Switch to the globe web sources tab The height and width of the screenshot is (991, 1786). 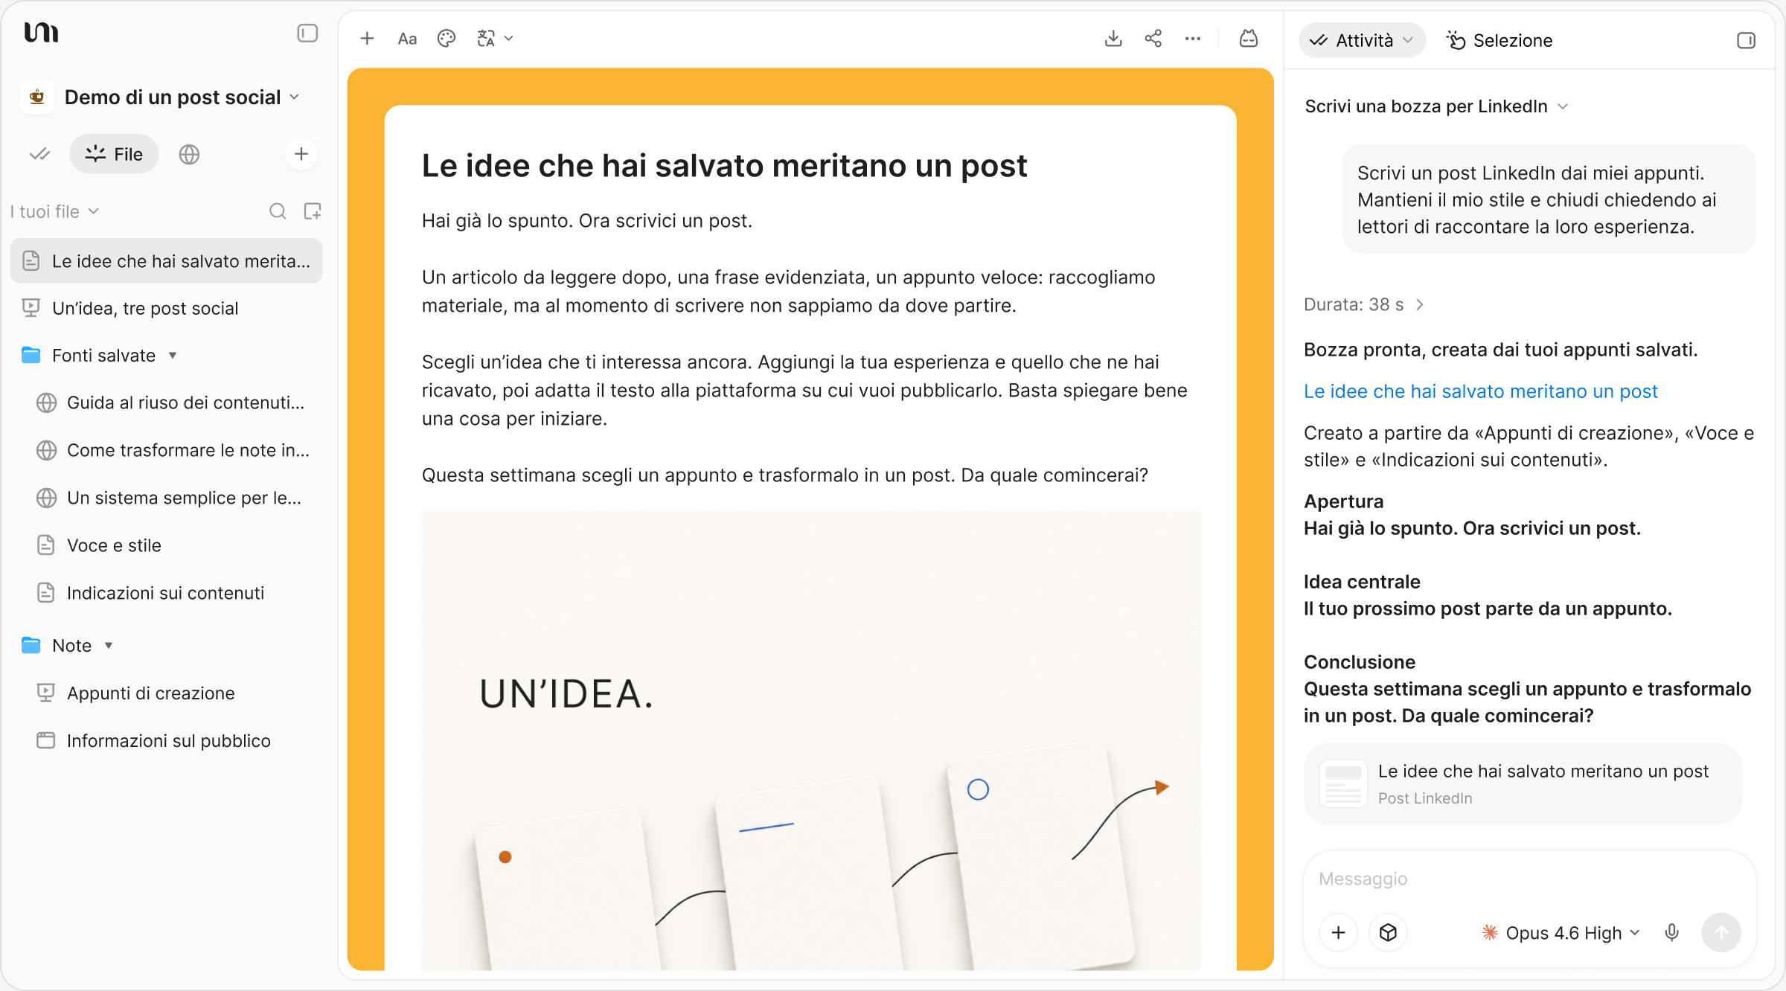tap(189, 154)
